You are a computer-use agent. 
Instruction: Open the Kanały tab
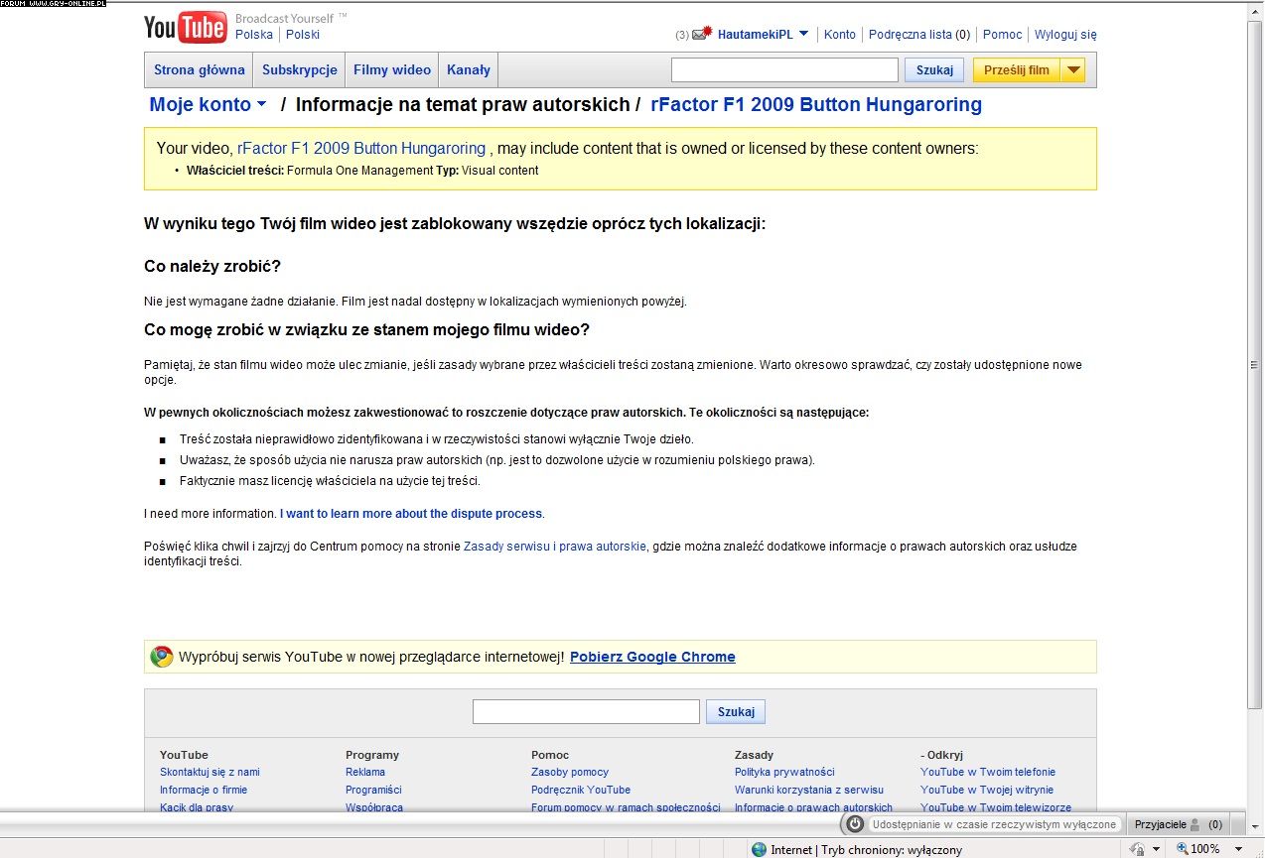(x=469, y=70)
